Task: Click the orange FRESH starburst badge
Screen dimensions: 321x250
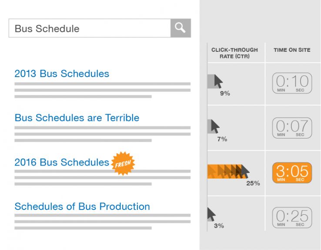Action: click(x=123, y=164)
